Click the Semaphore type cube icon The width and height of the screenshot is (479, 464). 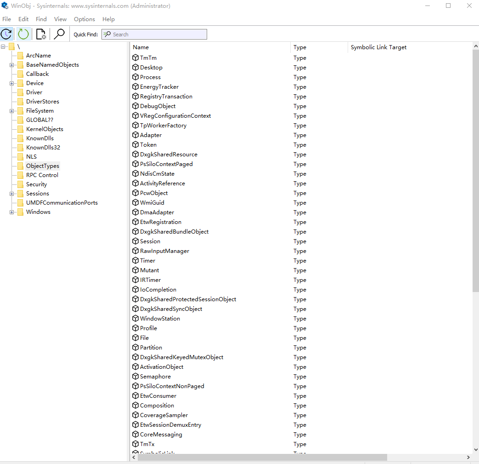pos(135,376)
